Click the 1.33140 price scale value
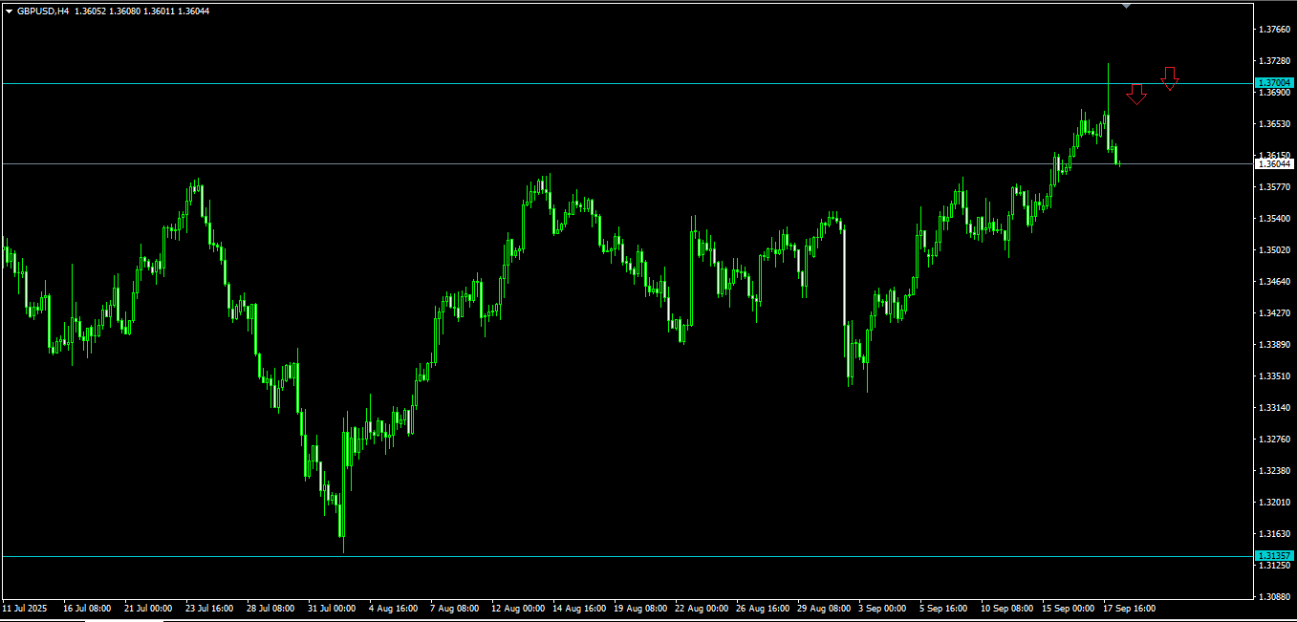 point(1276,408)
